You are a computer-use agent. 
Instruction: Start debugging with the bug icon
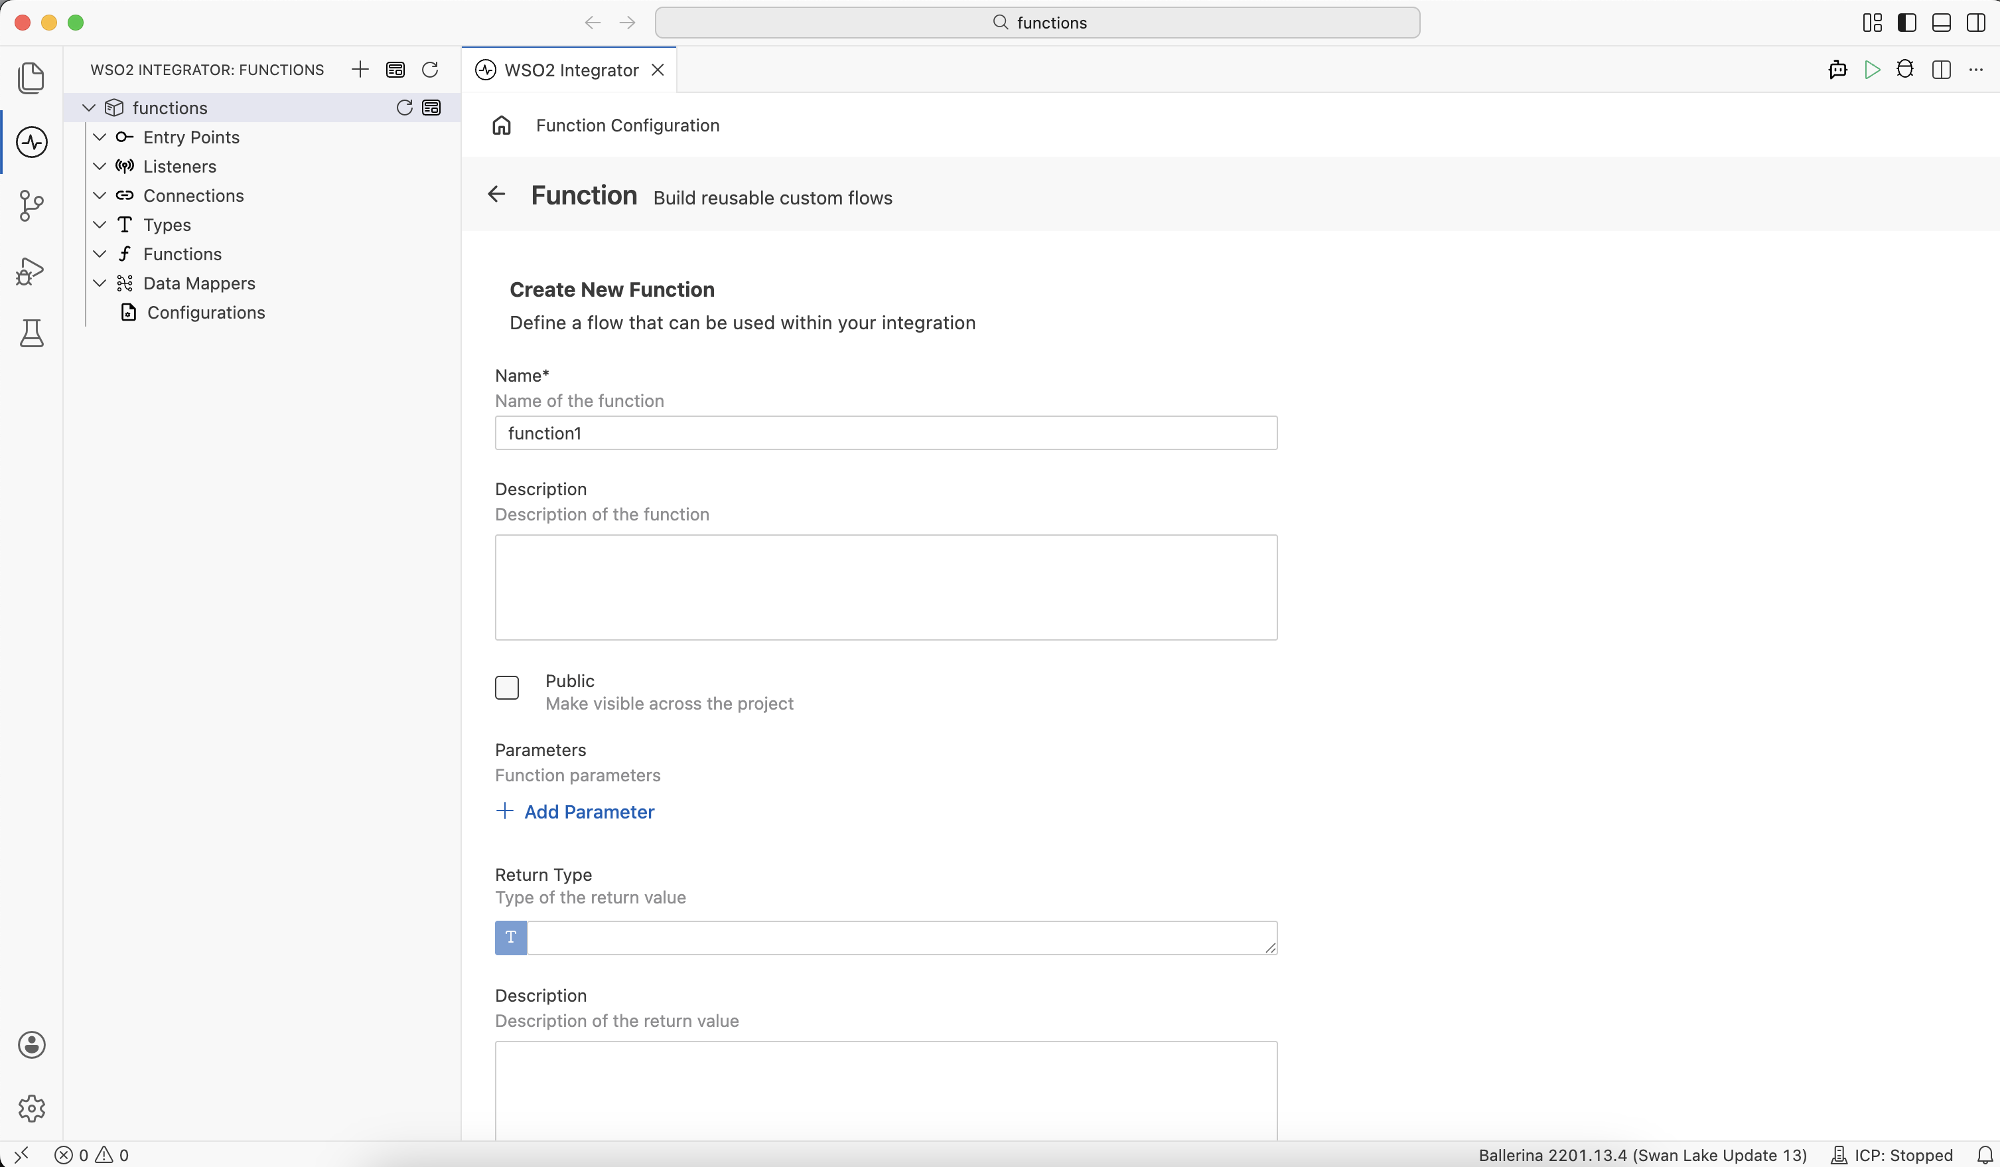(1906, 70)
